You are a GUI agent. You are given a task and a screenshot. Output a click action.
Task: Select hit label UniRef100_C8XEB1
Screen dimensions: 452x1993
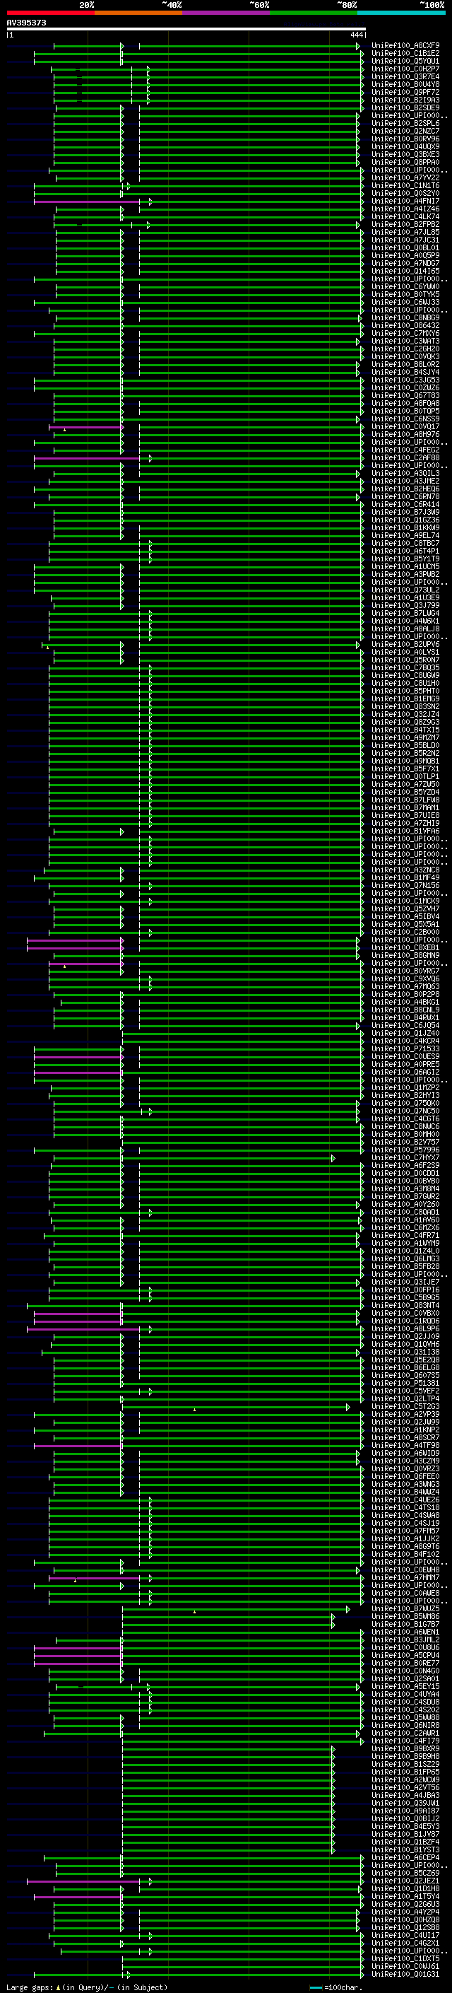(x=405, y=948)
